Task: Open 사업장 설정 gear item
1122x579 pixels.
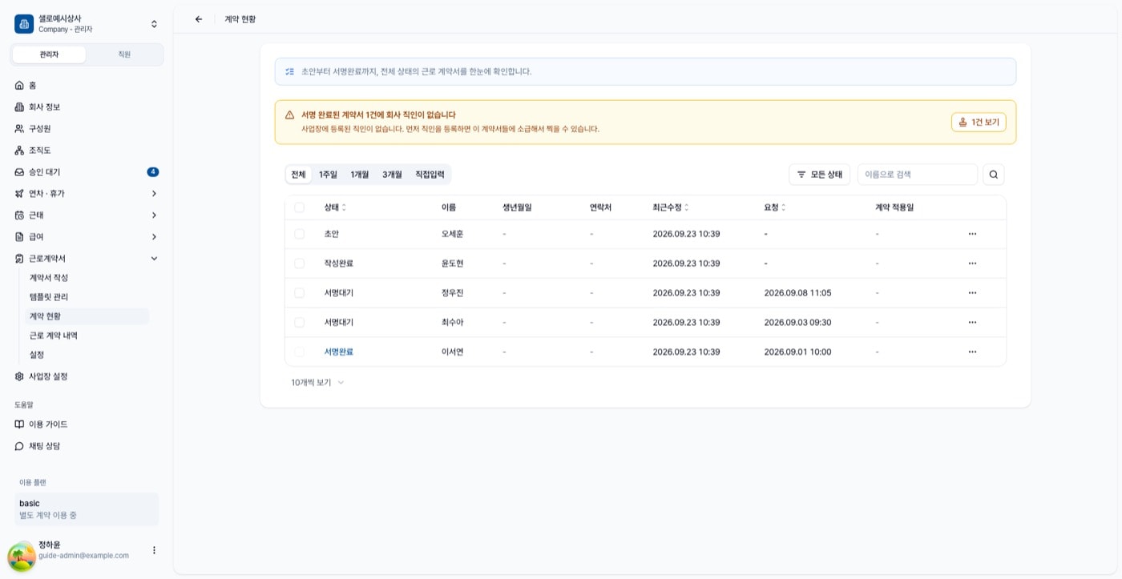Action: [87, 376]
